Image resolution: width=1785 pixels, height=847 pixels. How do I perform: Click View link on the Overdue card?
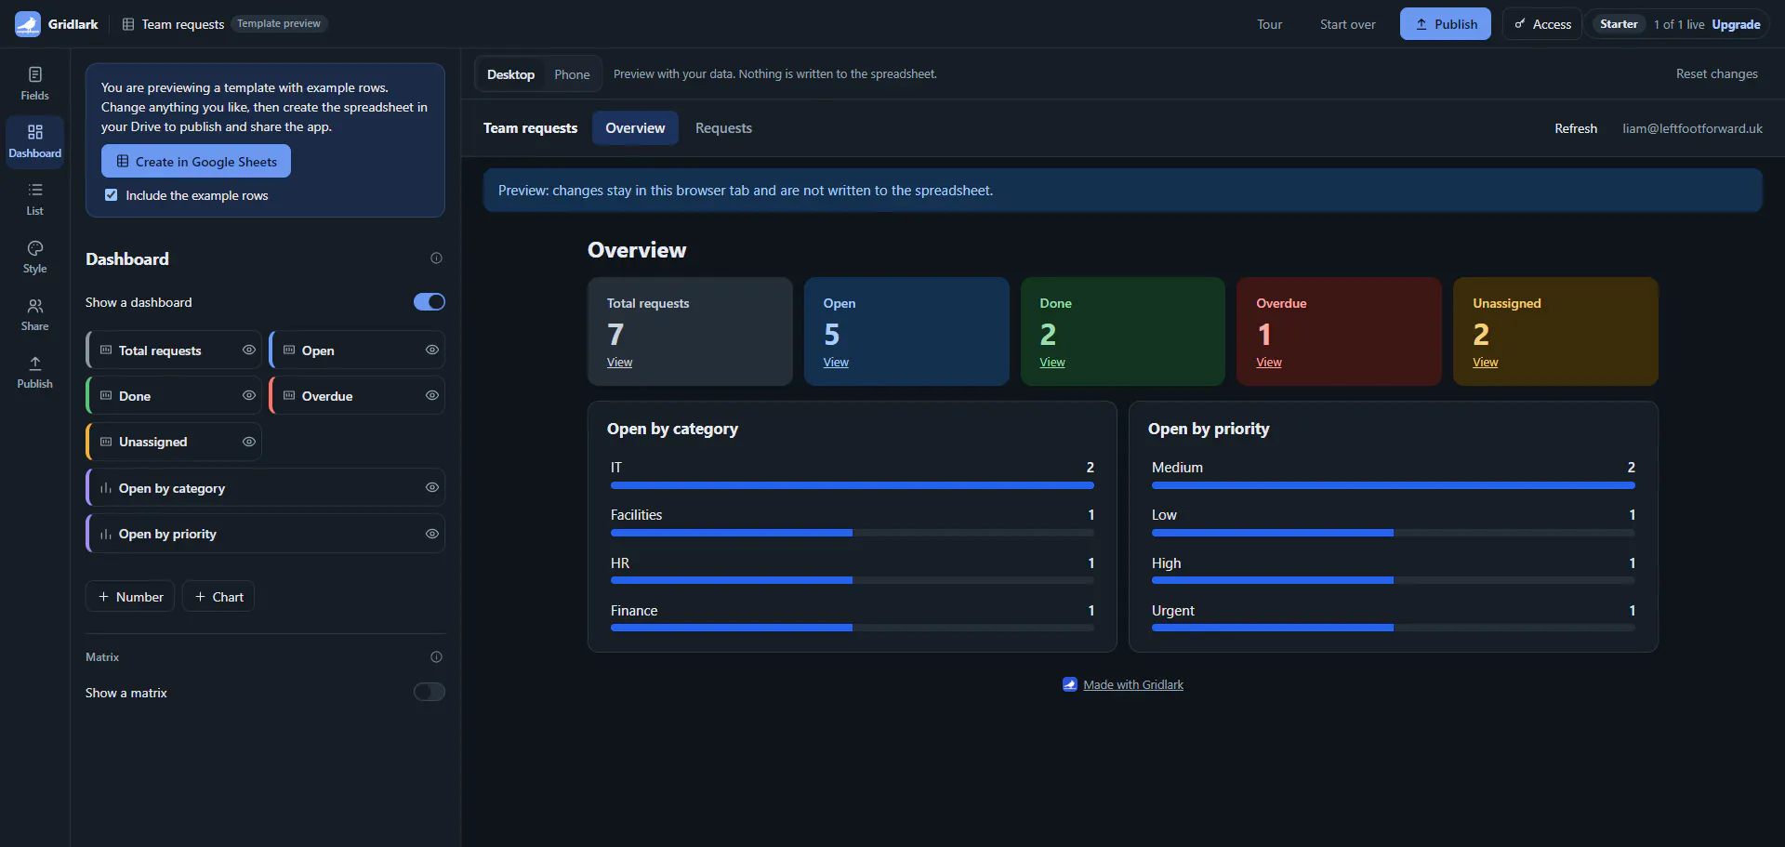pos(1269,363)
